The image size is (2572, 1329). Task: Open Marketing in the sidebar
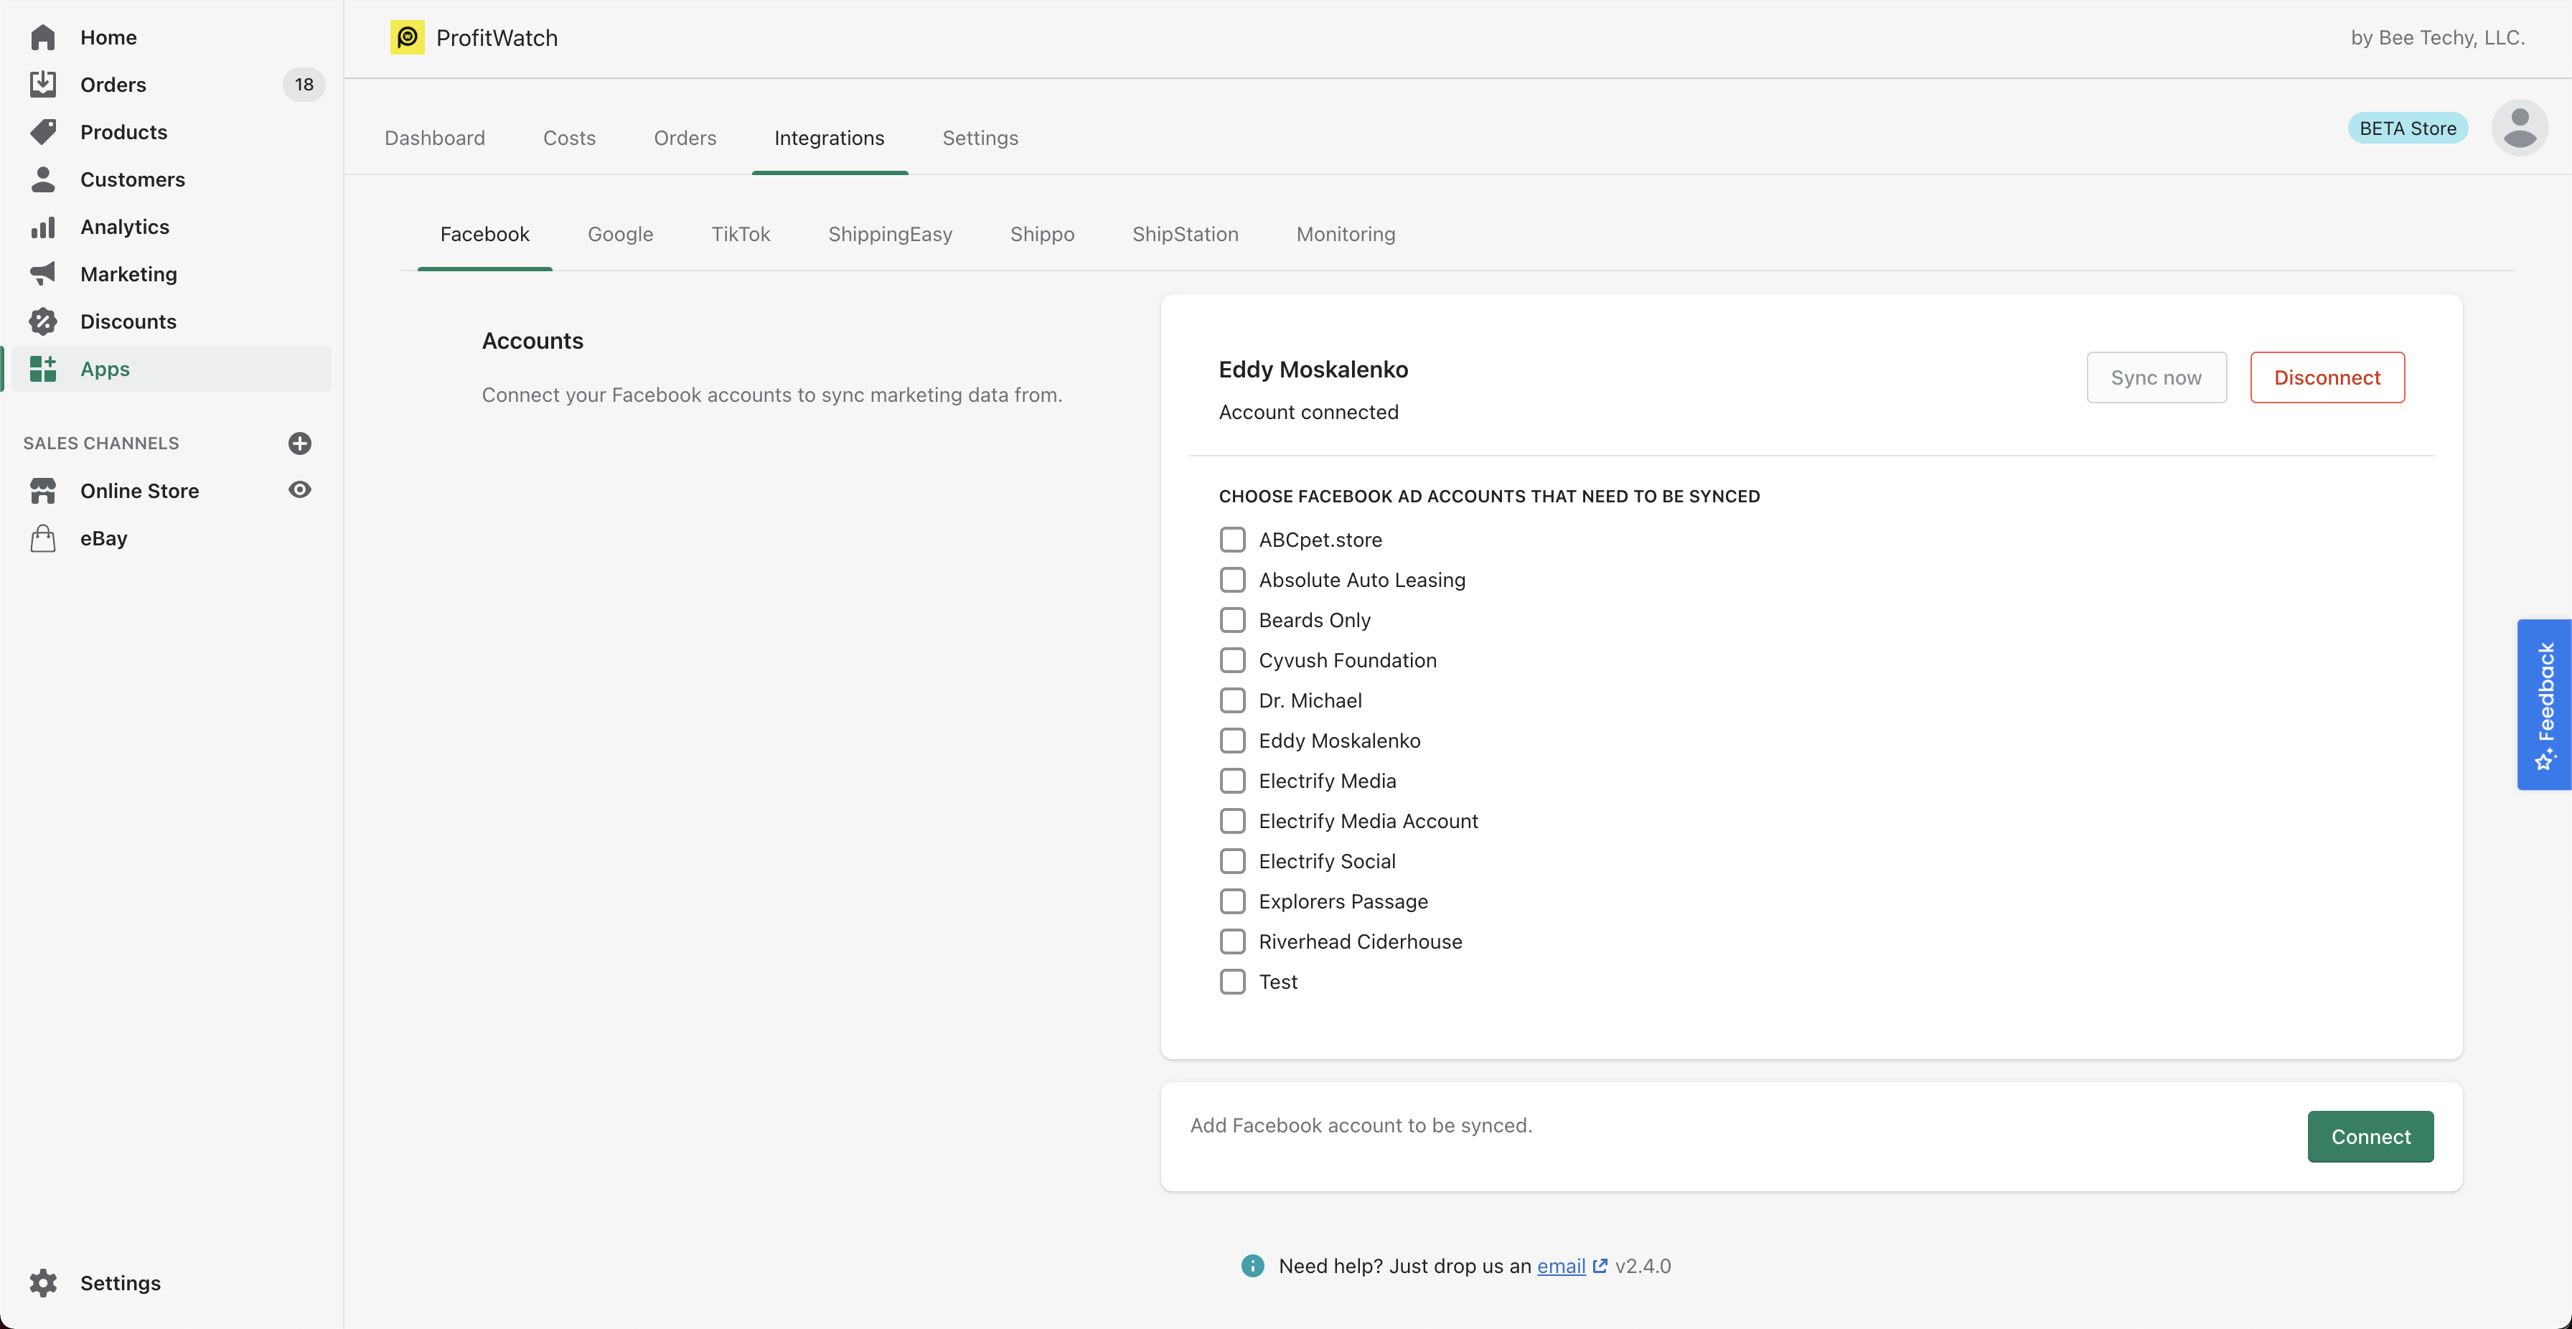point(128,273)
